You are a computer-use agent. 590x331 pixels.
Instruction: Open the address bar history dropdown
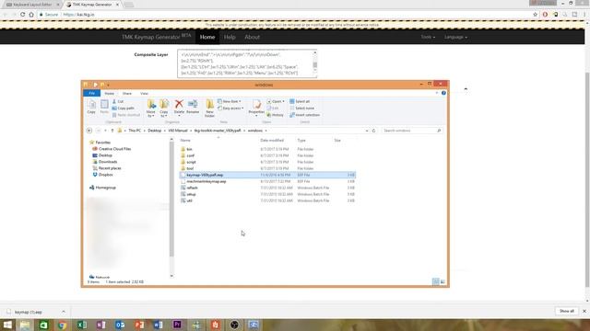coord(367,131)
